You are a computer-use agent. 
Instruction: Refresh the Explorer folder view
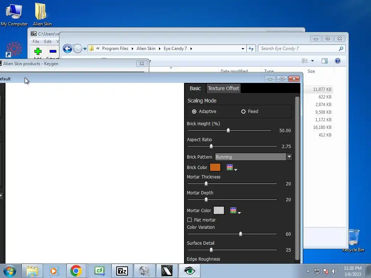251,49
